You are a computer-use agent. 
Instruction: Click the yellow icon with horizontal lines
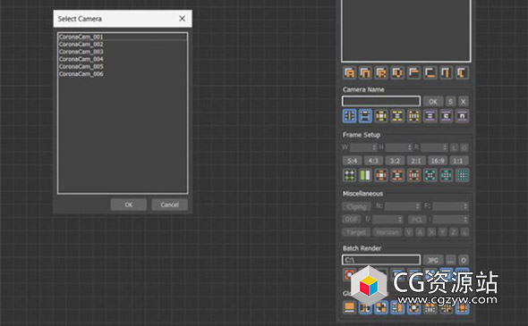[397, 116]
